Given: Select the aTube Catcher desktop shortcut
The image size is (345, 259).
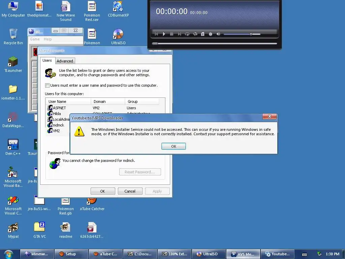Looking at the screenshot, I should click(x=92, y=204).
